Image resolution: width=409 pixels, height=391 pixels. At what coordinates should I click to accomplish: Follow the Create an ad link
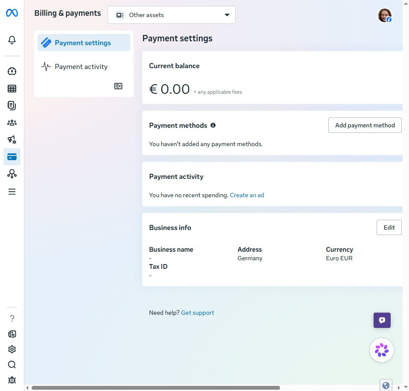click(x=247, y=195)
